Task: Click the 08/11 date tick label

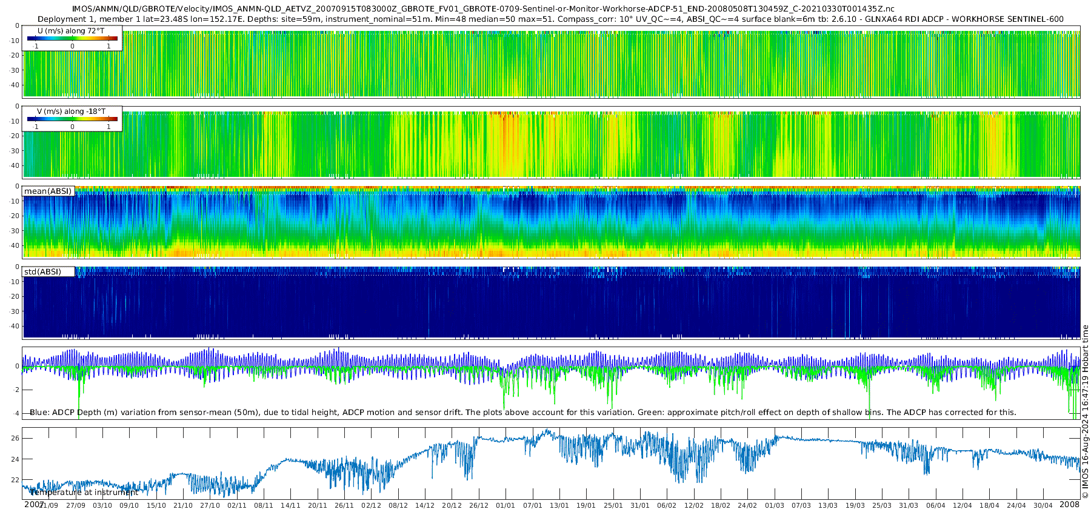Action: pyautogui.click(x=264, y=505)
